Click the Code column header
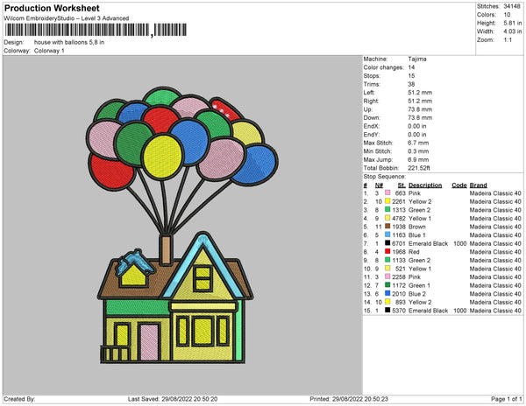Image resolution: width=526 pixels, height=406 pixels. tap(458, 185)
